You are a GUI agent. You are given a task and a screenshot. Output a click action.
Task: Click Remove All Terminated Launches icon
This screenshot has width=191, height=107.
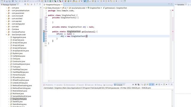(x=138, y=84)
